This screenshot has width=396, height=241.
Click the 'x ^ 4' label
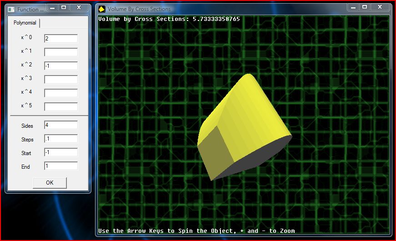click(26, 92)
